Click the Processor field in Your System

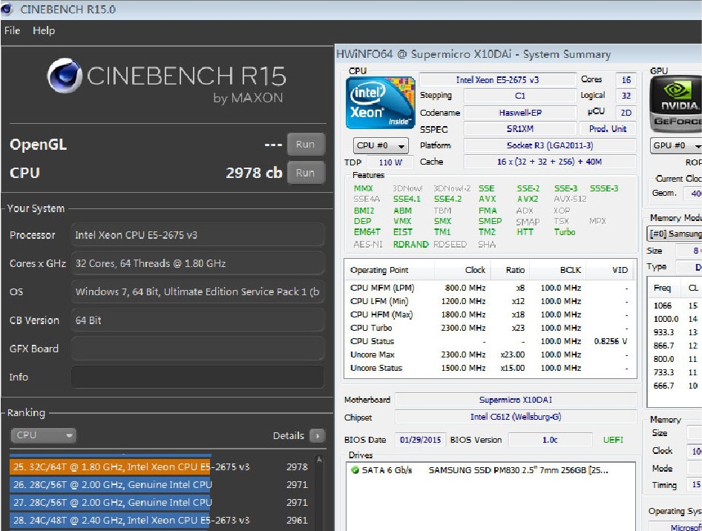tap(197, 235)
